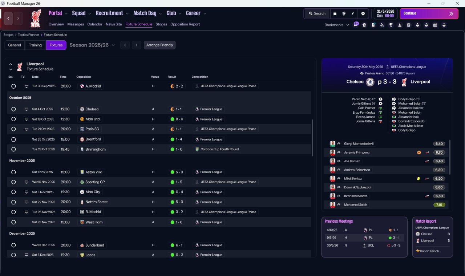
Task: Click Mohamed Salah's 7,10 rating badge
Action: pyautogui.click(x=439, y=205)
